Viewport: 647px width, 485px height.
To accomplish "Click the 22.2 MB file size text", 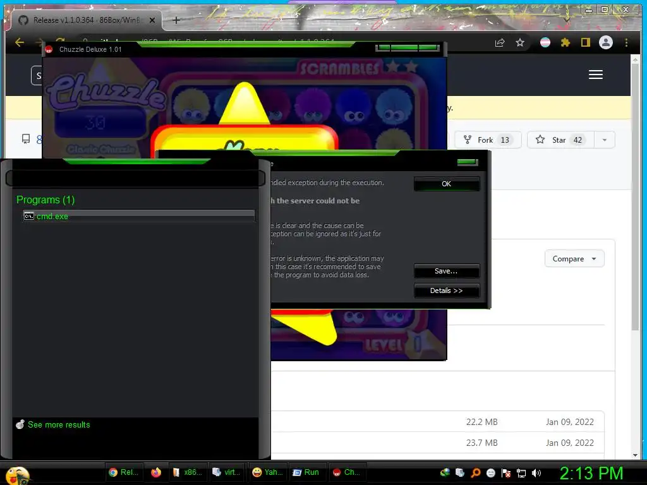I will [481, 422].
